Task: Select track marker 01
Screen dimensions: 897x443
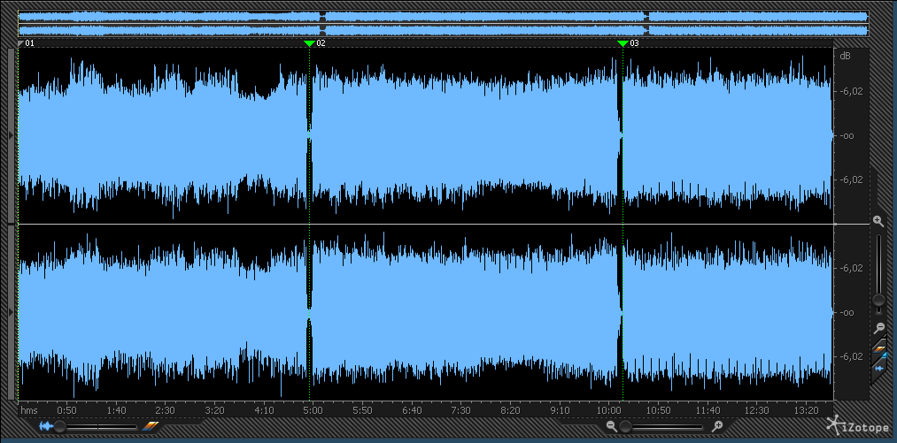Action: tap(21, 42)
